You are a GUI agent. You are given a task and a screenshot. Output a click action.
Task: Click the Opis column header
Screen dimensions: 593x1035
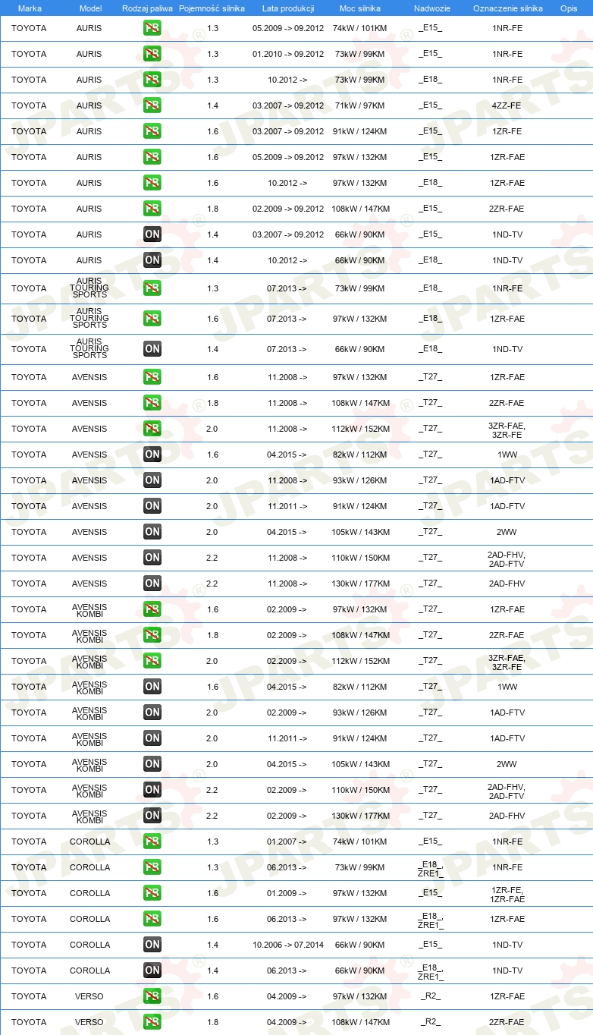click(569, 8)
